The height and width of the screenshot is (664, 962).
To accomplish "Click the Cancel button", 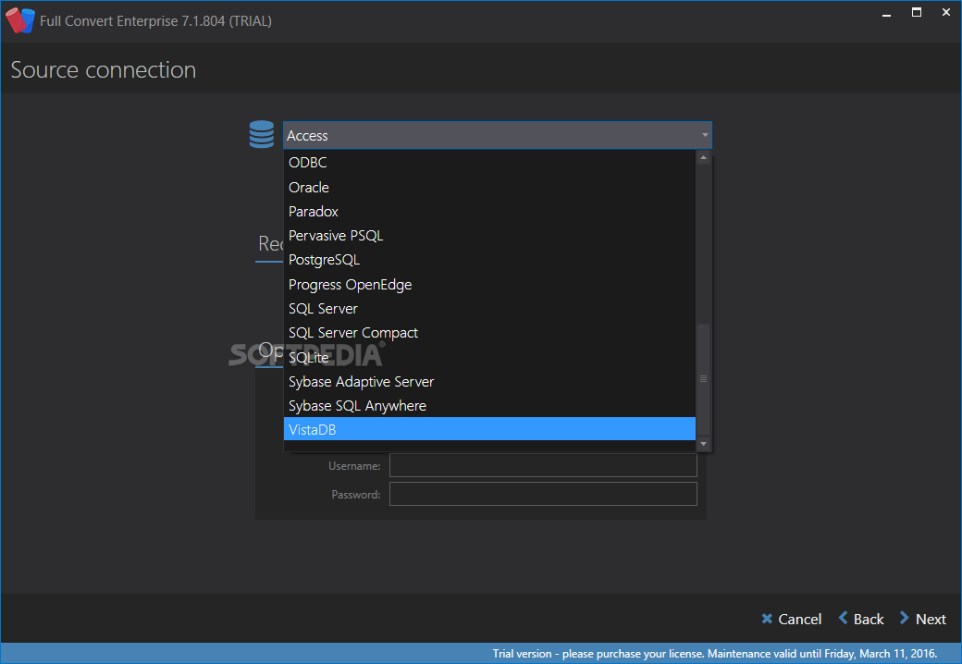I will click(792, 619).
